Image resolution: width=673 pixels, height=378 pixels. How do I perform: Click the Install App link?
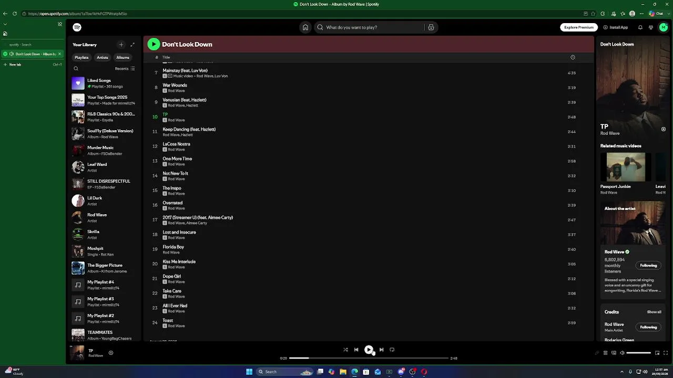point(616,27)
